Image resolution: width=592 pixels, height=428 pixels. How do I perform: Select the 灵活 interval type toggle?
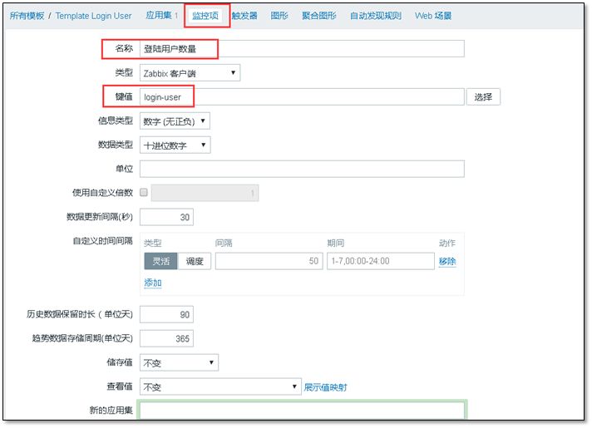[x=160, y=261]
